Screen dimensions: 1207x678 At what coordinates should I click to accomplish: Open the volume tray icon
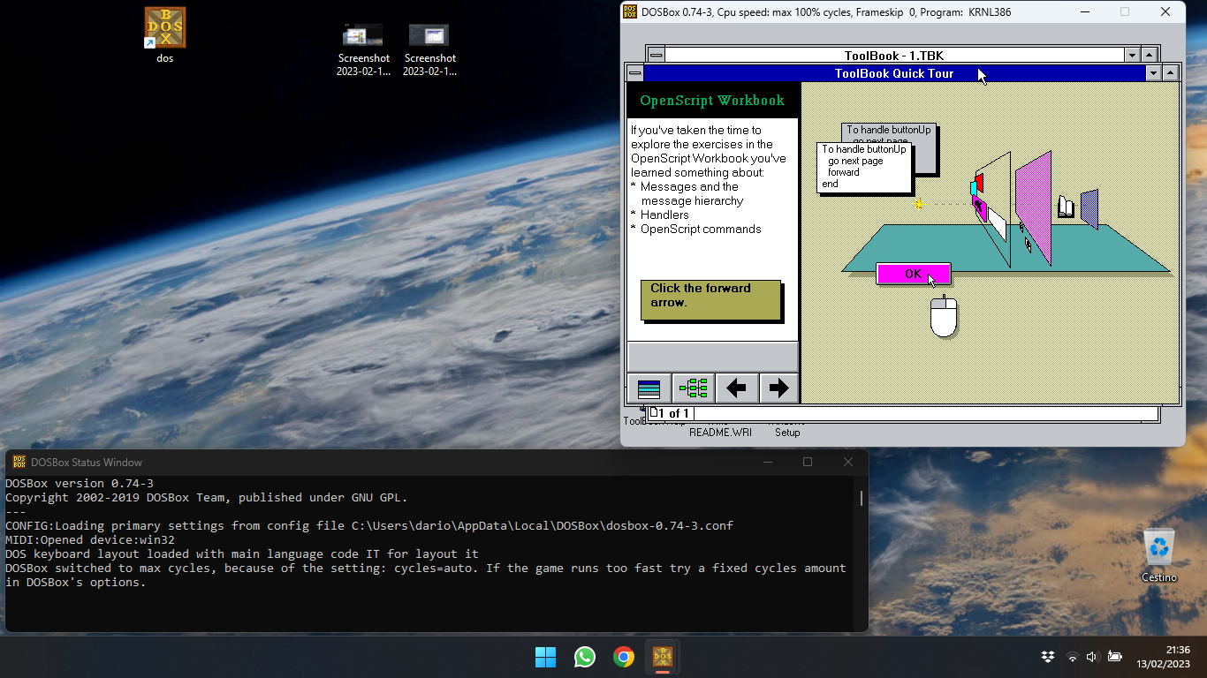pos(1092,657)
